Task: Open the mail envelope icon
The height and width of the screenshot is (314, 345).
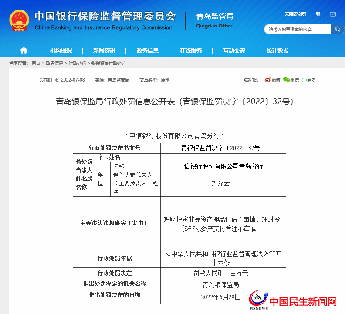Action: 332,14
